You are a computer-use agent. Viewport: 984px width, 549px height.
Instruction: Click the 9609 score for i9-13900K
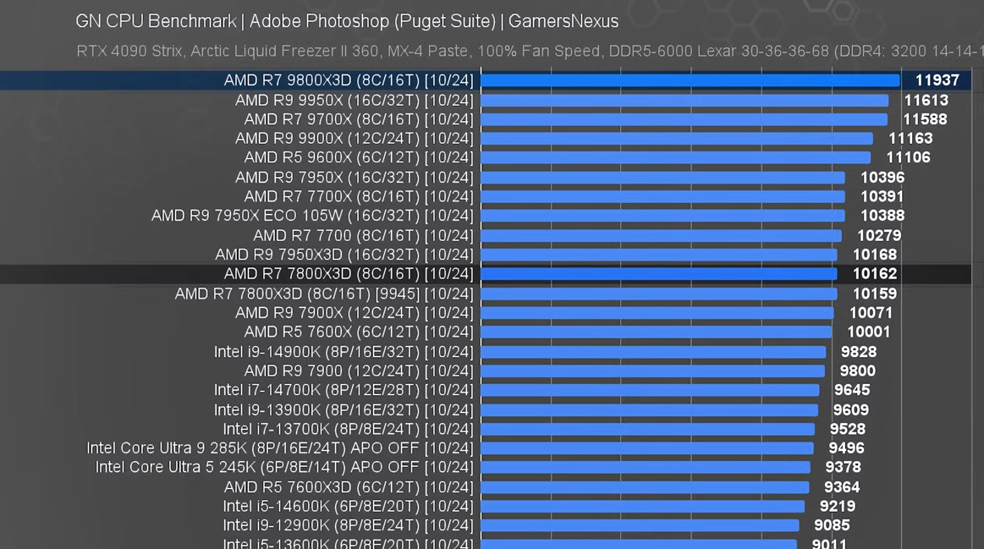pos(851,410)
